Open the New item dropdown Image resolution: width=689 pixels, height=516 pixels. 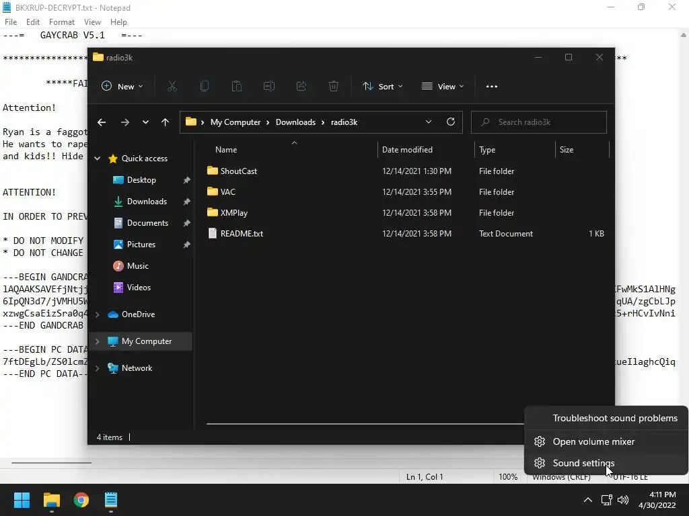point(122,87)
